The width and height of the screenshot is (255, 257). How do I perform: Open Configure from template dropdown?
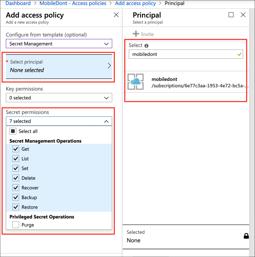coord(59,44)
